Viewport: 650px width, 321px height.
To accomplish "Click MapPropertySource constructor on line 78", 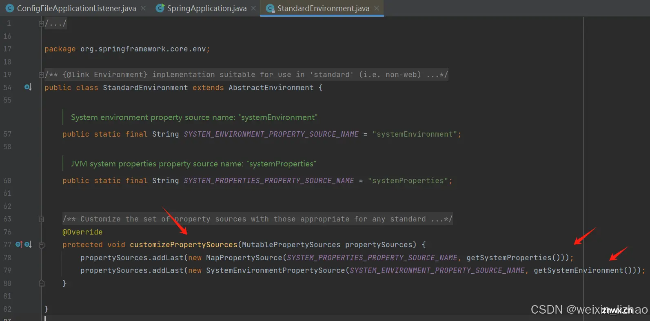I will pyautogui.click(x=244, y=258).
